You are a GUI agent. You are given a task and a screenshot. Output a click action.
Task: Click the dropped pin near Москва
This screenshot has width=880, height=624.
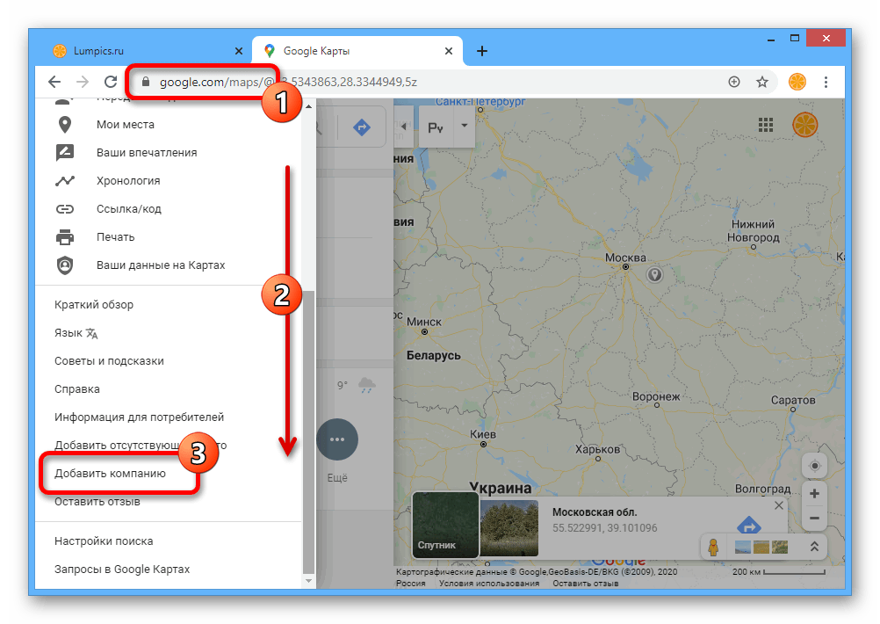point(654,275)
